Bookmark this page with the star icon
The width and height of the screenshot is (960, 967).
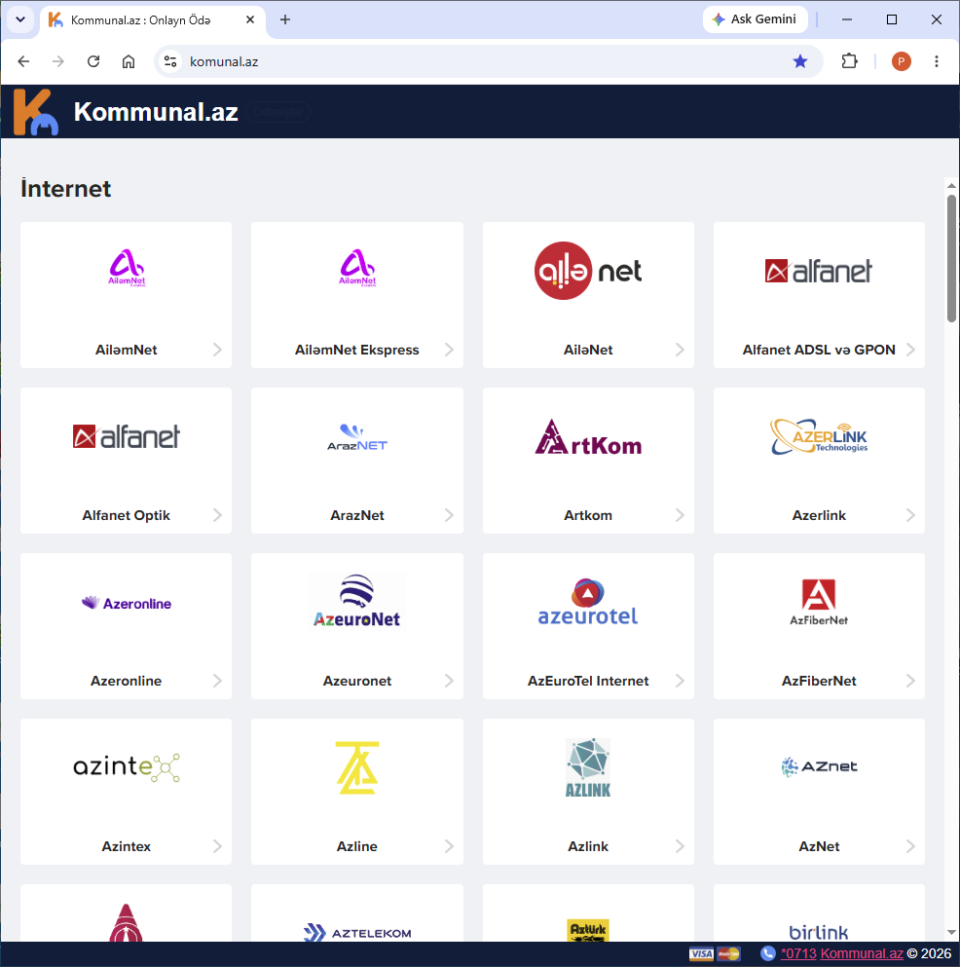pos(799,61)
